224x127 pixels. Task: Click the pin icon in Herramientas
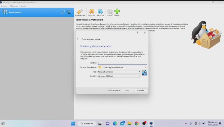pos(63,12)
